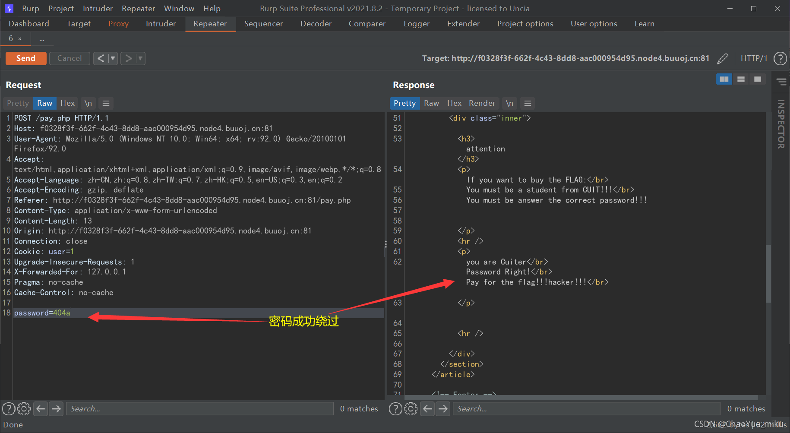Toggle Response non-printable characters \n button
Viewport: 790px width, 433px height.
coord(509,103)
